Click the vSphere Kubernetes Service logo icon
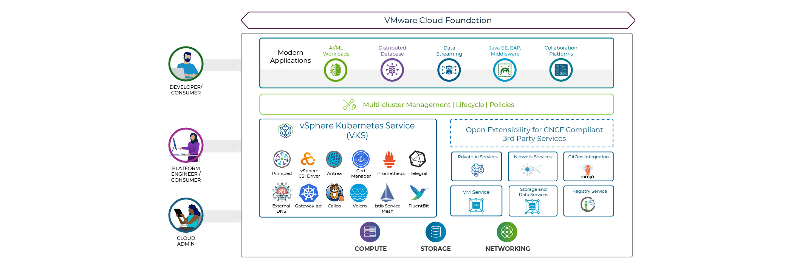This screenshot has height=269, width=808. coord(286,131)
